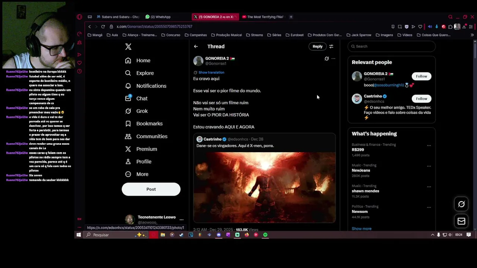This screenshot has width=477, height=268.
Task: Open More options in X sidebar
Action: coord(137,174)
